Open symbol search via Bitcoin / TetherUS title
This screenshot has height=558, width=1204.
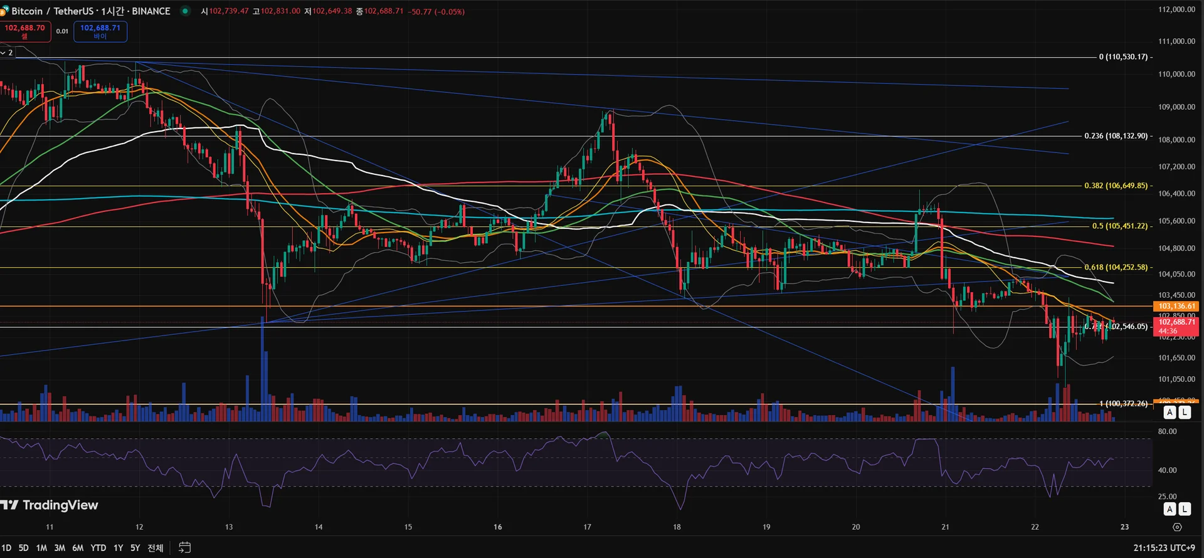pyautogui.click(x=91, y=11)
